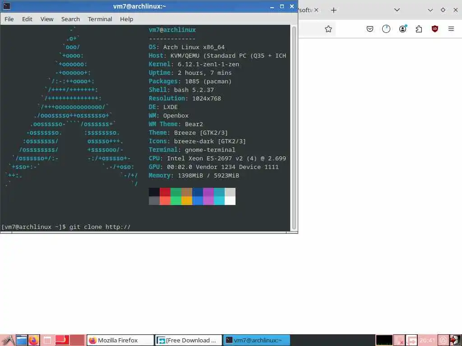Click the git clone command line prompt
Image resolution: width=462 pixels, height=346 pixels.
click(x=66, y=227)
